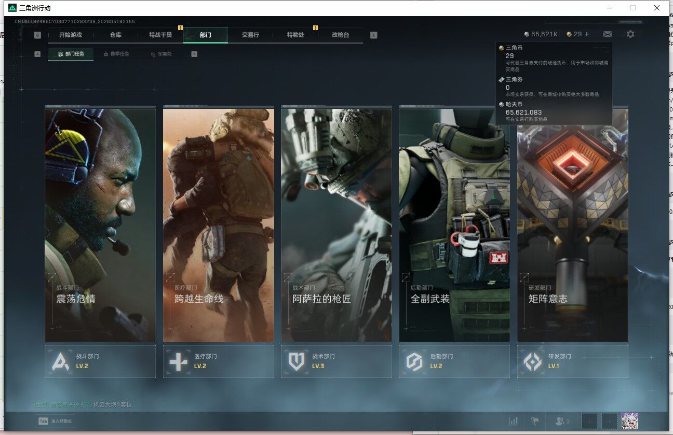Click the 三角币 coin icon in tooltip
This screenshot has width=673, height=435.
click(x=502, y=48)
